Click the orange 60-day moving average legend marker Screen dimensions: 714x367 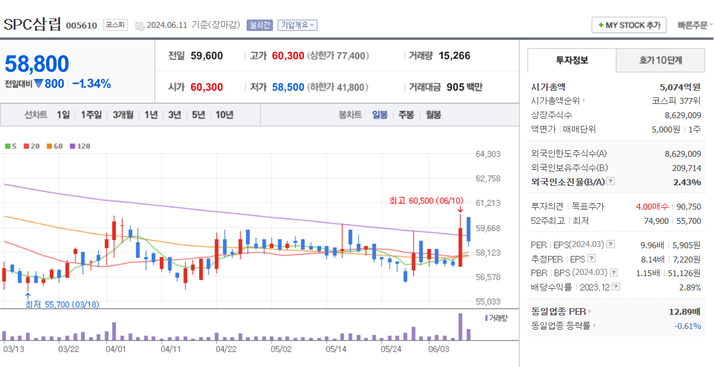pyautogui.click(x=49, y=145)
